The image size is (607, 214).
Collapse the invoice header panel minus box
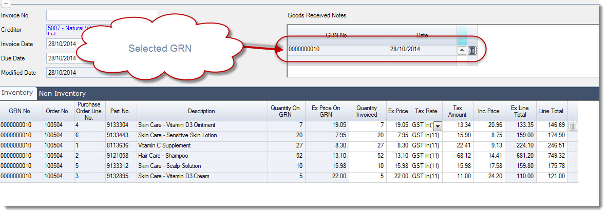pyautogui.click(x=7, y=4)
